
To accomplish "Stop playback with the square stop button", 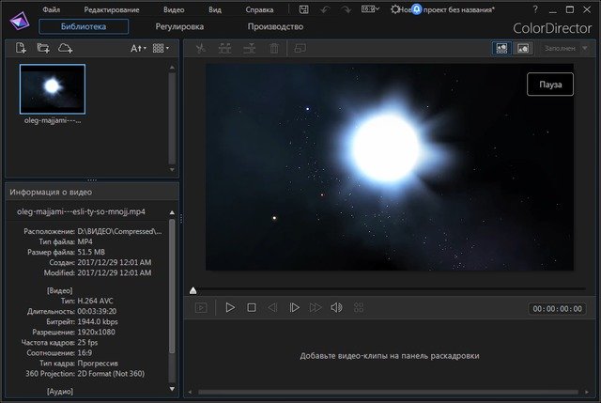I will 252,307.
